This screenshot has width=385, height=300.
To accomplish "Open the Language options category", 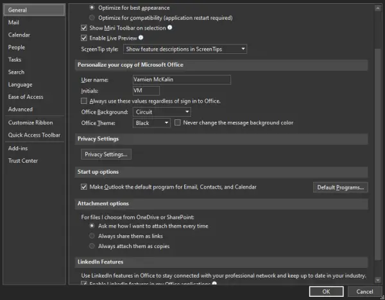I will pos(34,85).
